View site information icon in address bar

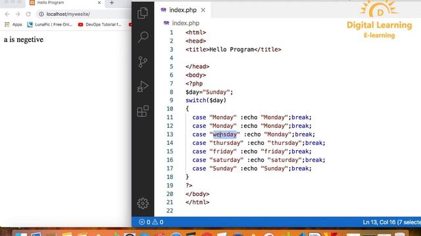pos(41,14)
